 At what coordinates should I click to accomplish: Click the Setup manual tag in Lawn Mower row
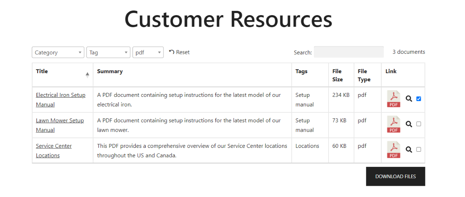[x=305, y=125]
